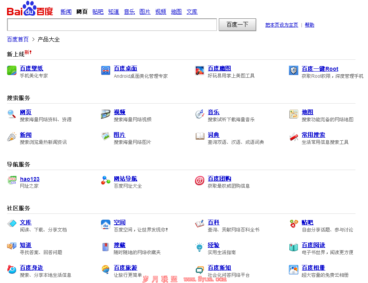
Task: Click the Baidu logo
Action: (x=30, y=9)
